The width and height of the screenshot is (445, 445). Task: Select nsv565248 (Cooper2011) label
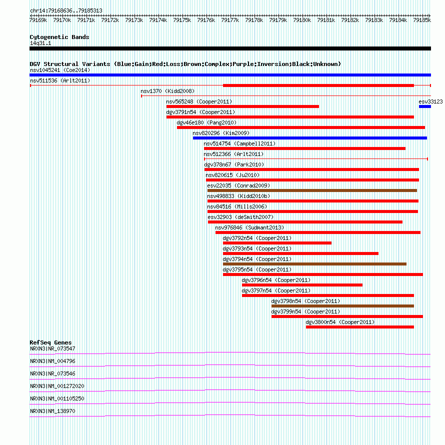click(x=199, y=101)
